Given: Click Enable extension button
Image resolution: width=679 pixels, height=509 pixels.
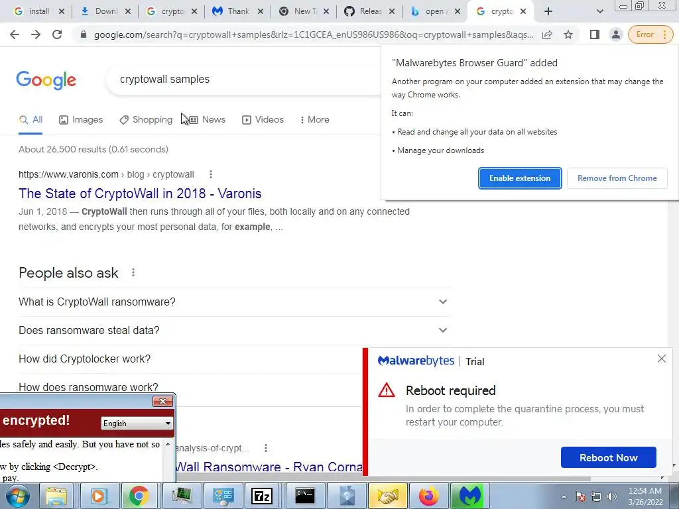Looking at the screenshot, I should 520,178.
